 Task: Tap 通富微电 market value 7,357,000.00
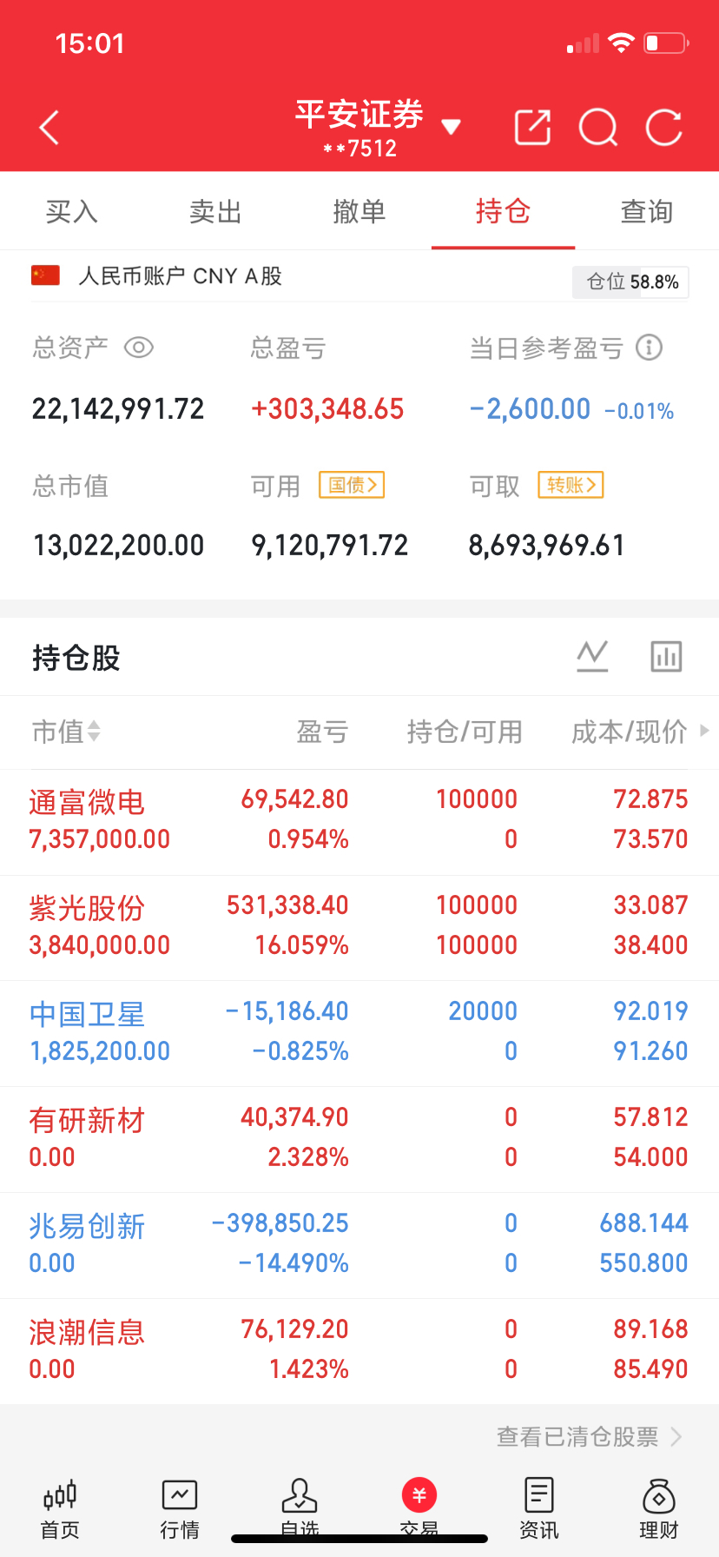tap(100, 839)
